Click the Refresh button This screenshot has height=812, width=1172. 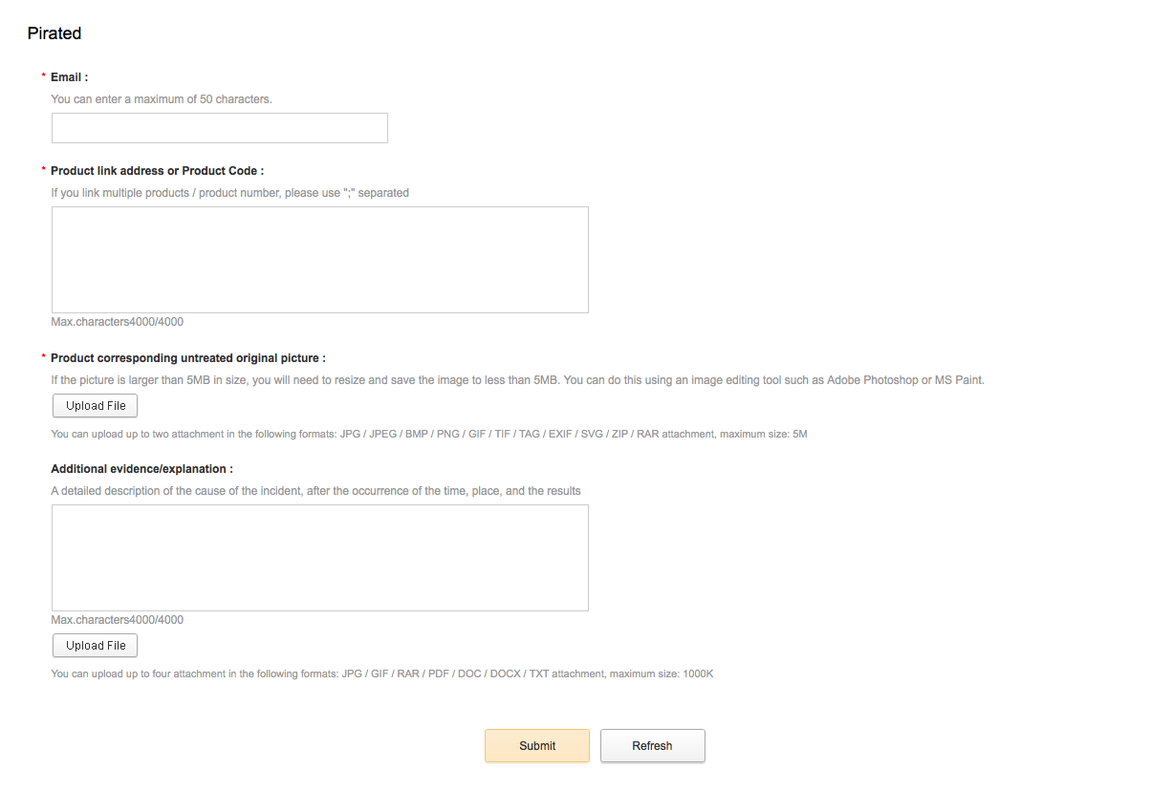(x=653, y=746)
